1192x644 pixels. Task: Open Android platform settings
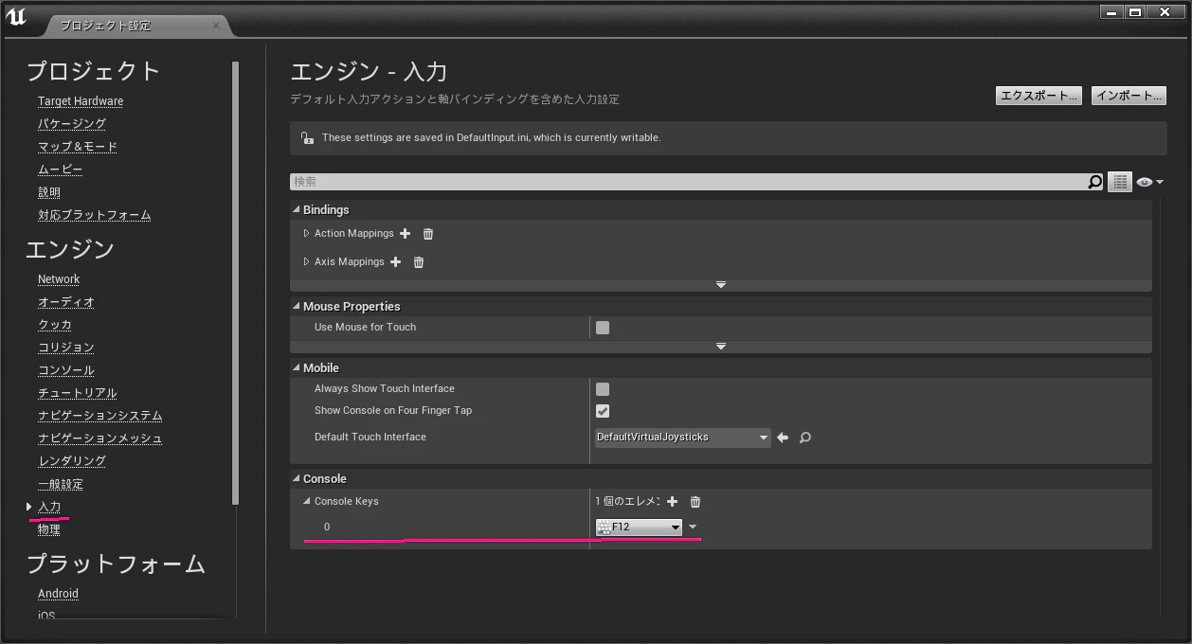tap(58, 594)
